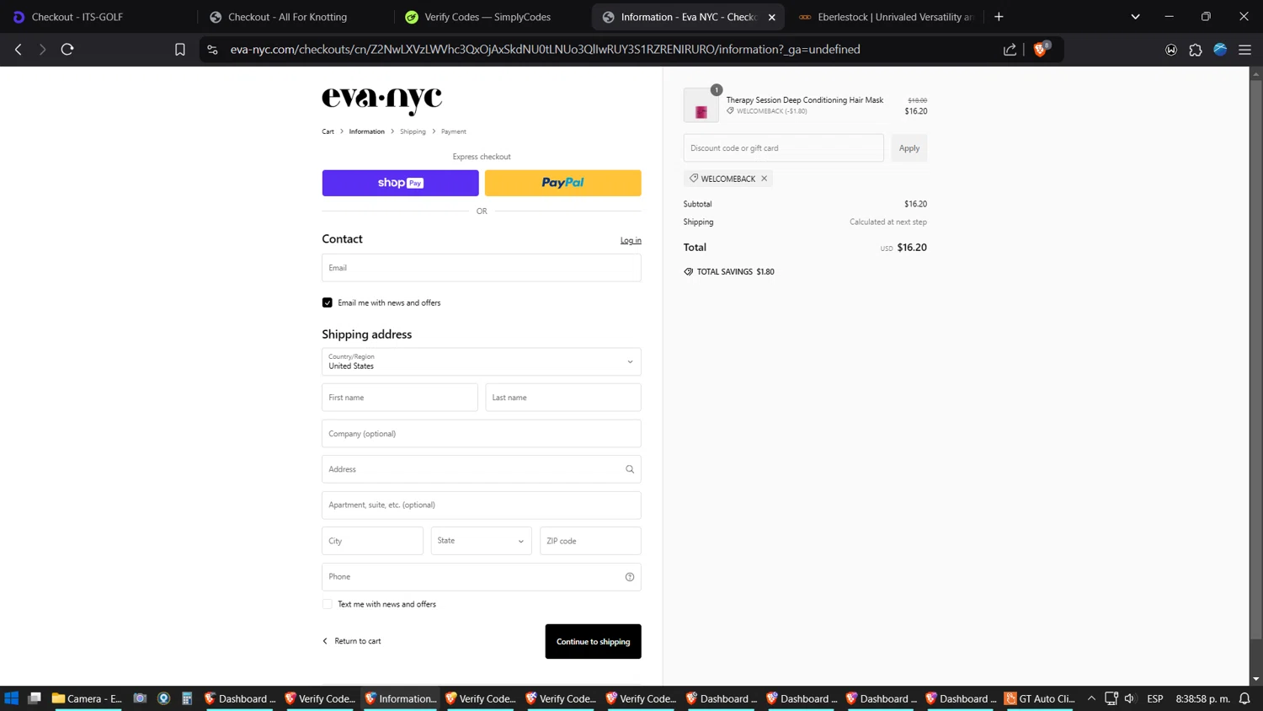Open the Windows Start menu
This screenshot has width=1263, height=711.
pos(12,698)
